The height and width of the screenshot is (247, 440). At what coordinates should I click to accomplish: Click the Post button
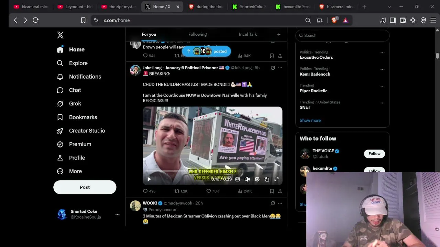pyautogui.click(x=85, y=187)
